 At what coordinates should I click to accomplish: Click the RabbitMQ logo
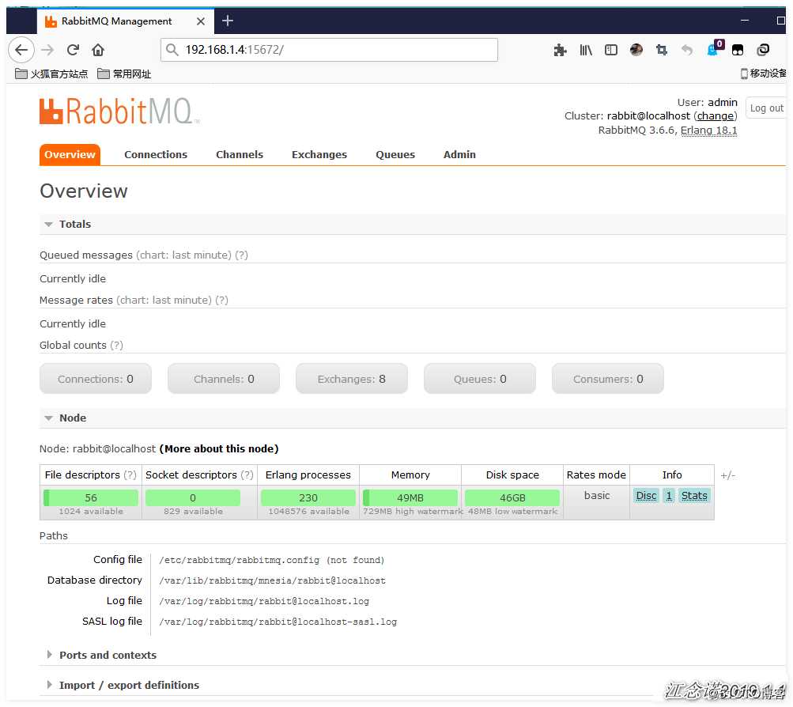point(119,112)
